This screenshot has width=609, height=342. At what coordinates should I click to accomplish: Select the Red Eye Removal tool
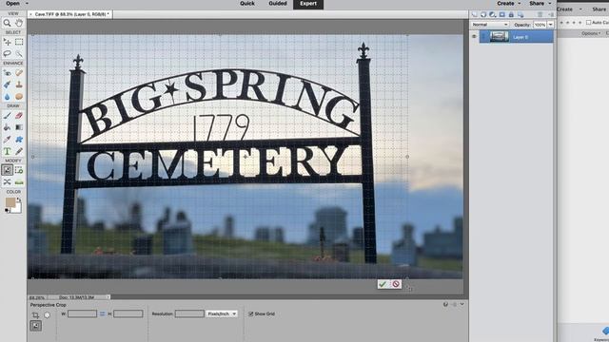click(x=7, y=72)
